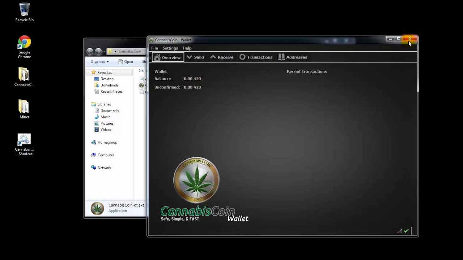Image resolution: width=463 pixels, height=260 pixels.
Task: Click the Wallet heading label
Action: [x=161, y=71]
